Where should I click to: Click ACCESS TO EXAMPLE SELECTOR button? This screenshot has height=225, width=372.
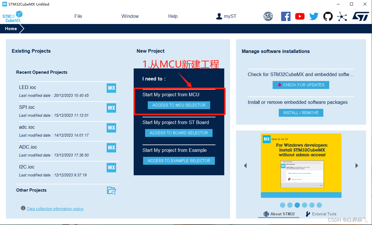tap(179, 161)
